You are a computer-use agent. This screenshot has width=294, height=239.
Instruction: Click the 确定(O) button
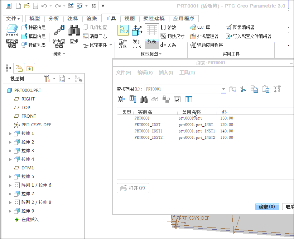(x=267, y=207)
